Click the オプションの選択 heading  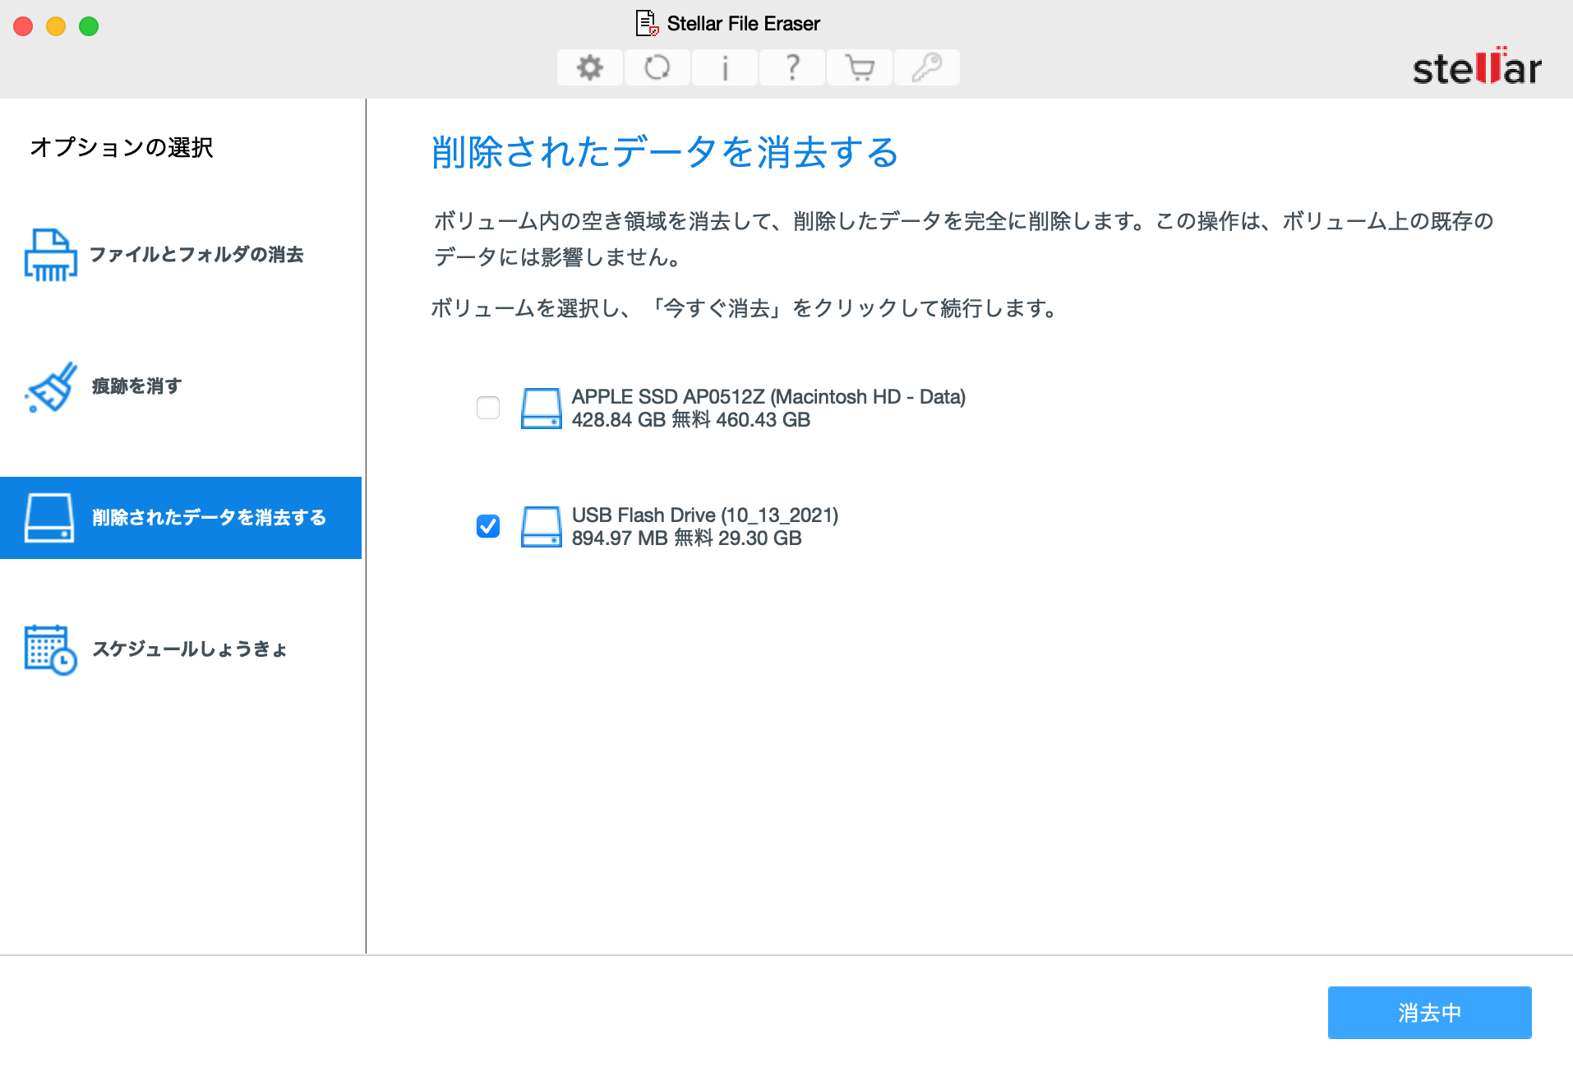coord(122,147)
